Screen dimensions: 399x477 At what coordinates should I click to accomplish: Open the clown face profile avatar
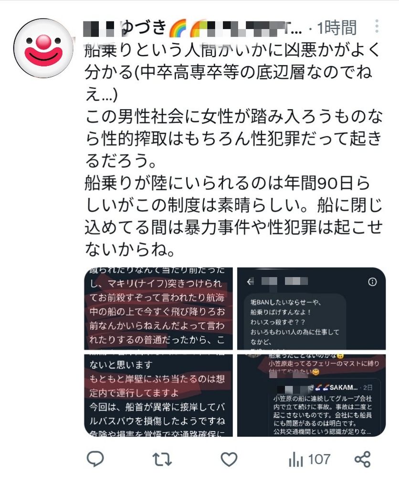43,48
